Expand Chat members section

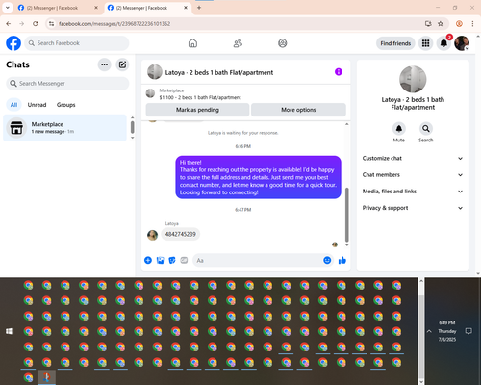(x=413, y=175)
